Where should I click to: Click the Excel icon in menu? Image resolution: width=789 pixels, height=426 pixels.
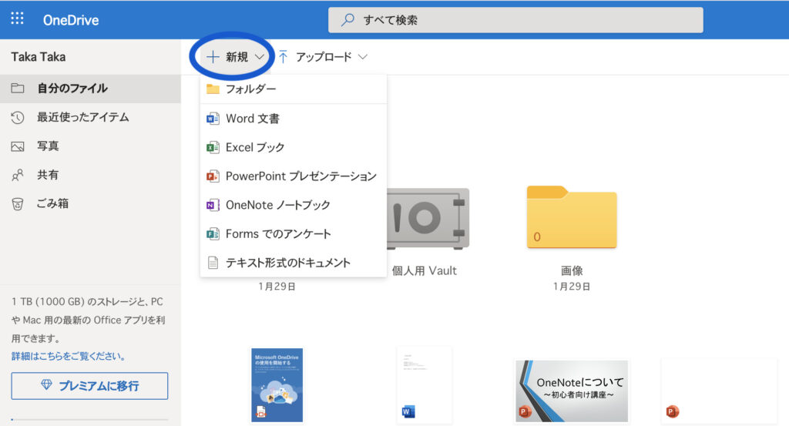coord(213,147)
